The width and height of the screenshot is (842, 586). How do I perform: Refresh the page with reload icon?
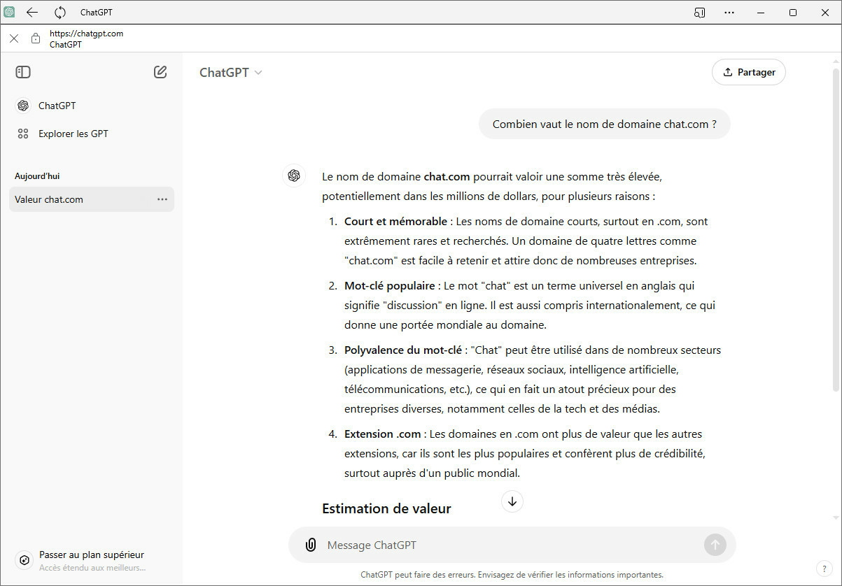coord(60,12)
